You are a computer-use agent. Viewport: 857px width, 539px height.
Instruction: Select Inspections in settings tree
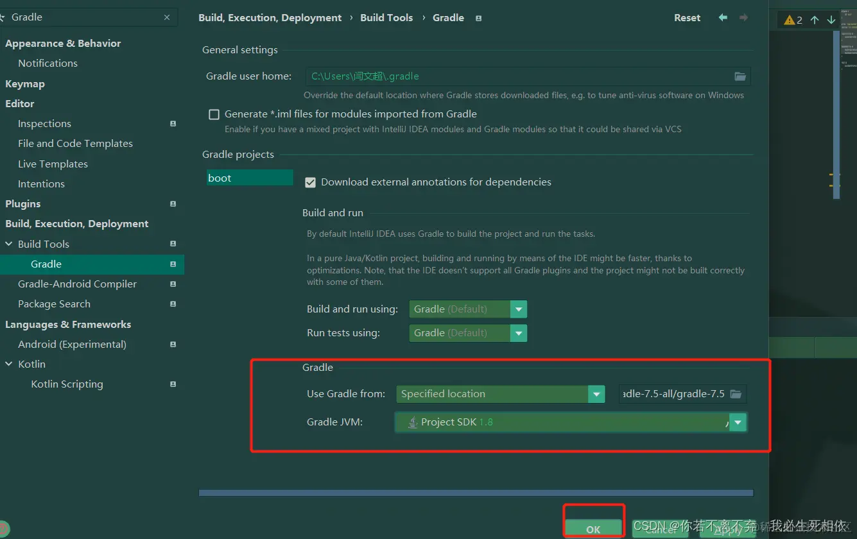pos(44,124)
